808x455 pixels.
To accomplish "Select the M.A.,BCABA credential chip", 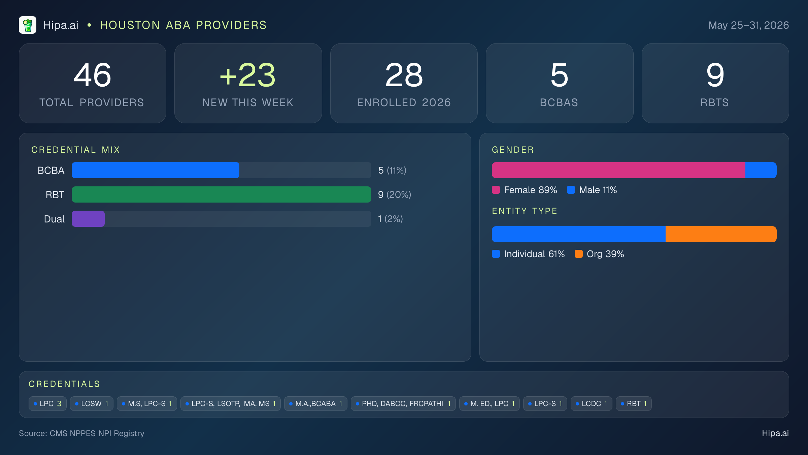I will coord(316,403).
